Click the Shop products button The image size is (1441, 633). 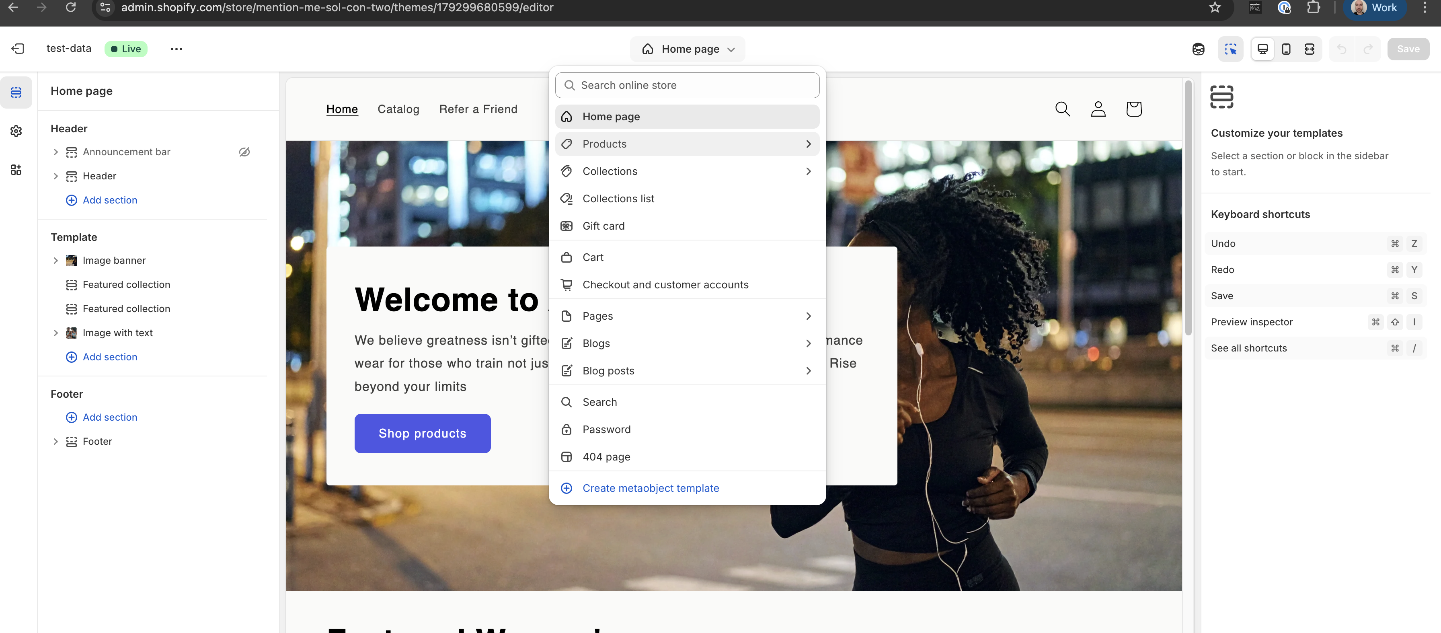(422, 433)
